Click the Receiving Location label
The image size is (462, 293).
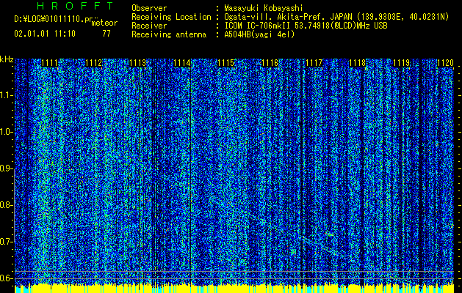coord(171,17)
